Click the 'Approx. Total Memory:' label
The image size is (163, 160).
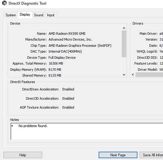29,64
